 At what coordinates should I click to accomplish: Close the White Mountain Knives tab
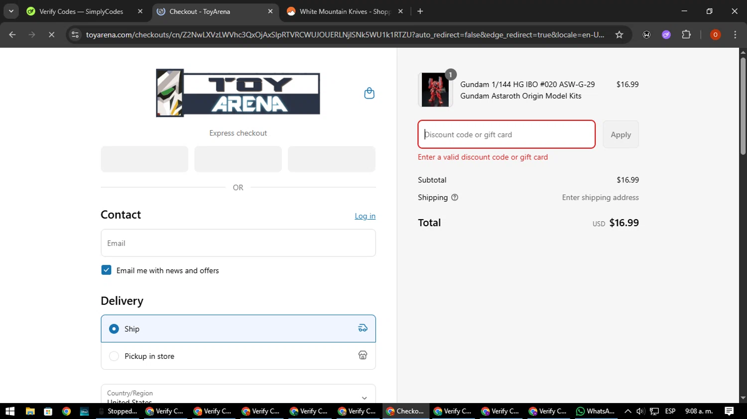400,11
